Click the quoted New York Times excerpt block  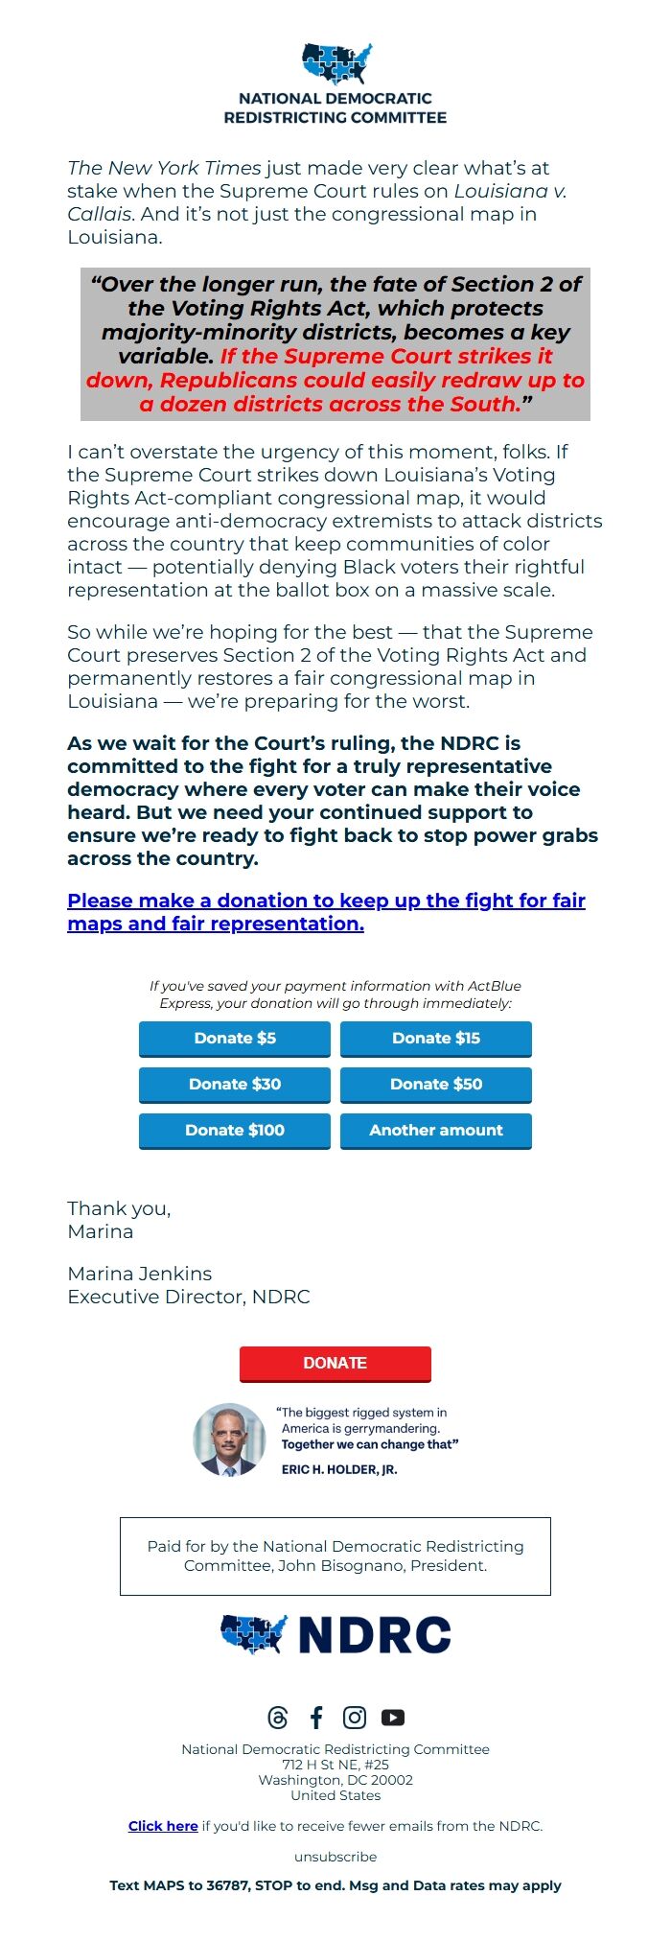point(336,344)
